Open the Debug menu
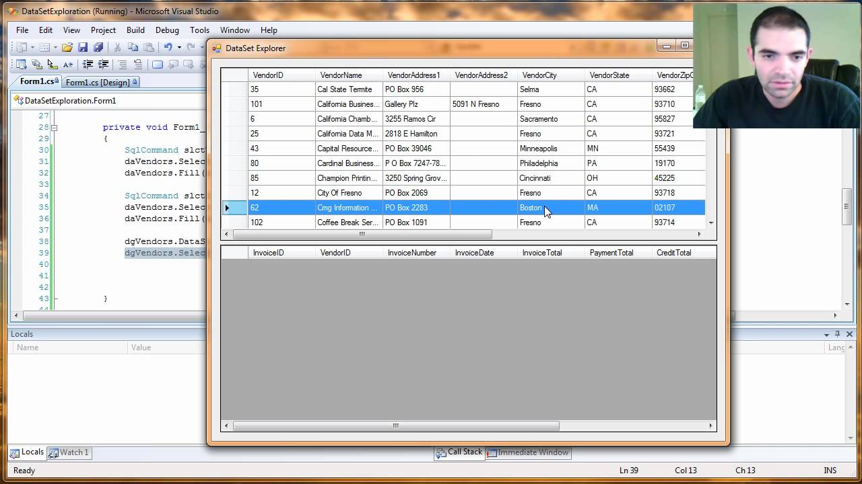Image resolution: width=862 pixels, height=484 pixels. (x=167, y=30)
